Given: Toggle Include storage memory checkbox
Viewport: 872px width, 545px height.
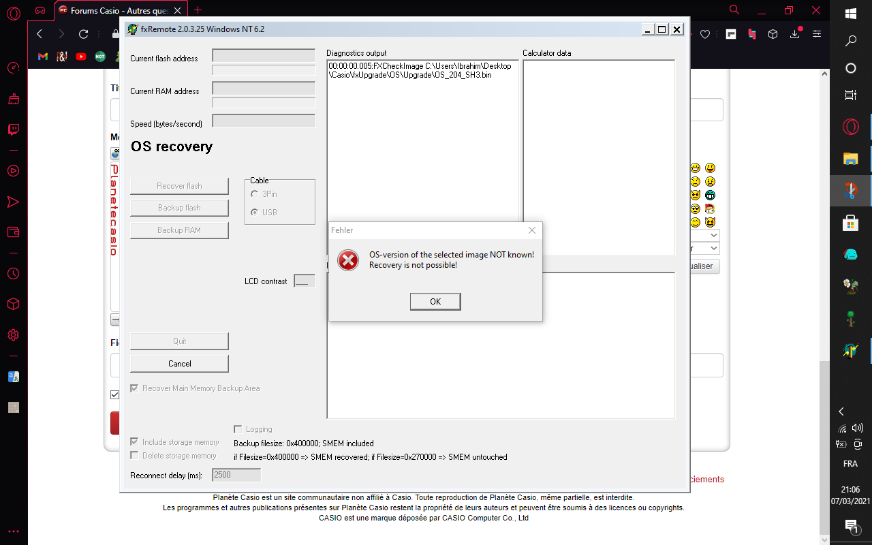Looking at the screenshot, I should [134, 442].
